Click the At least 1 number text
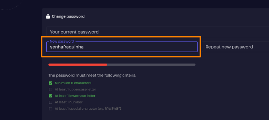 [69, 102]
